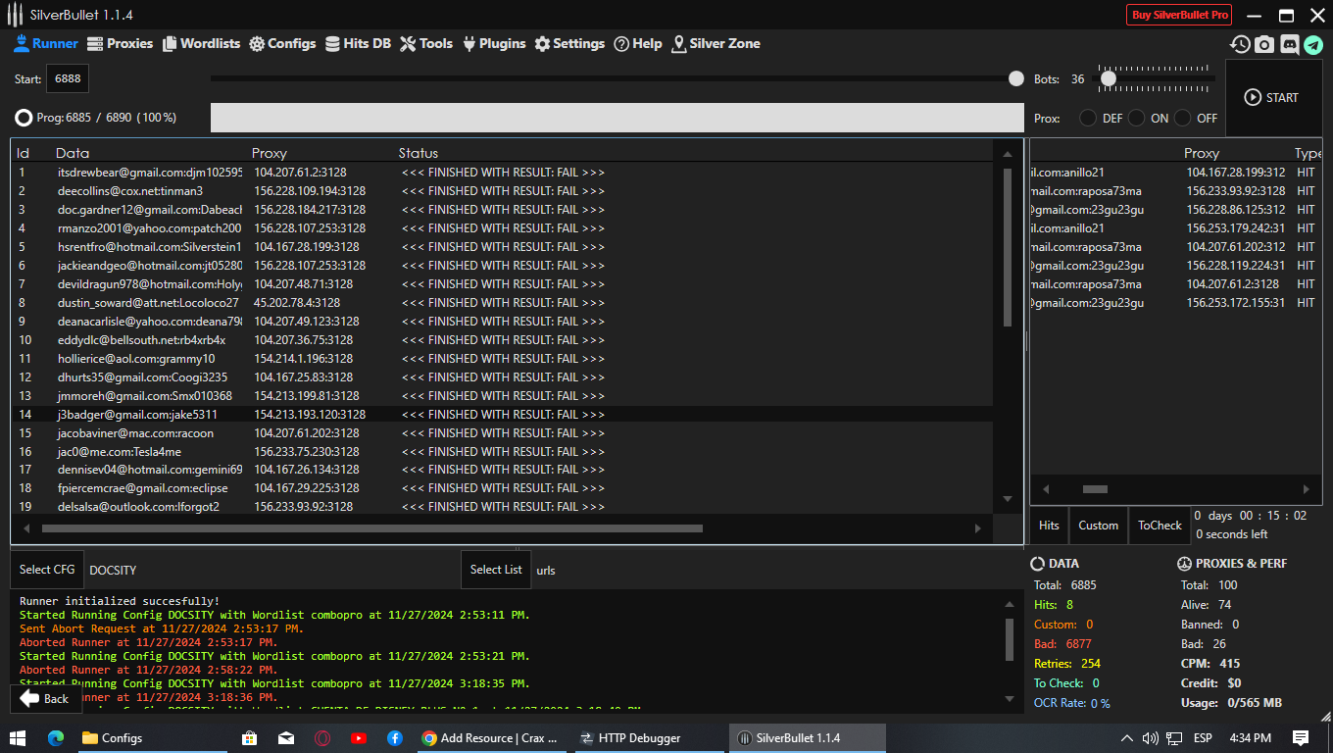1333x753 pixels.
Task: Go to the Configs manager
Action: (x=282, y=43)
